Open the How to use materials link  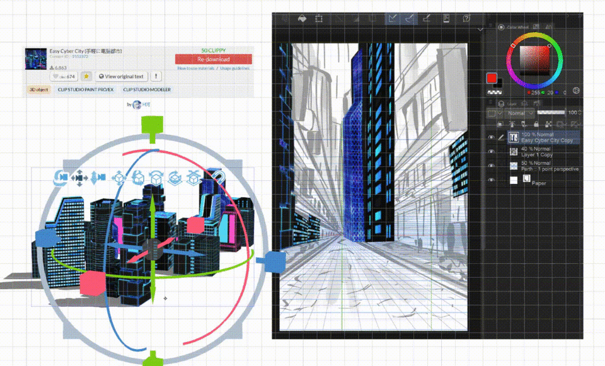point(195,68)
